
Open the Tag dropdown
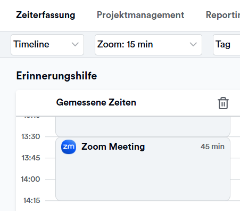click(227, 45)
